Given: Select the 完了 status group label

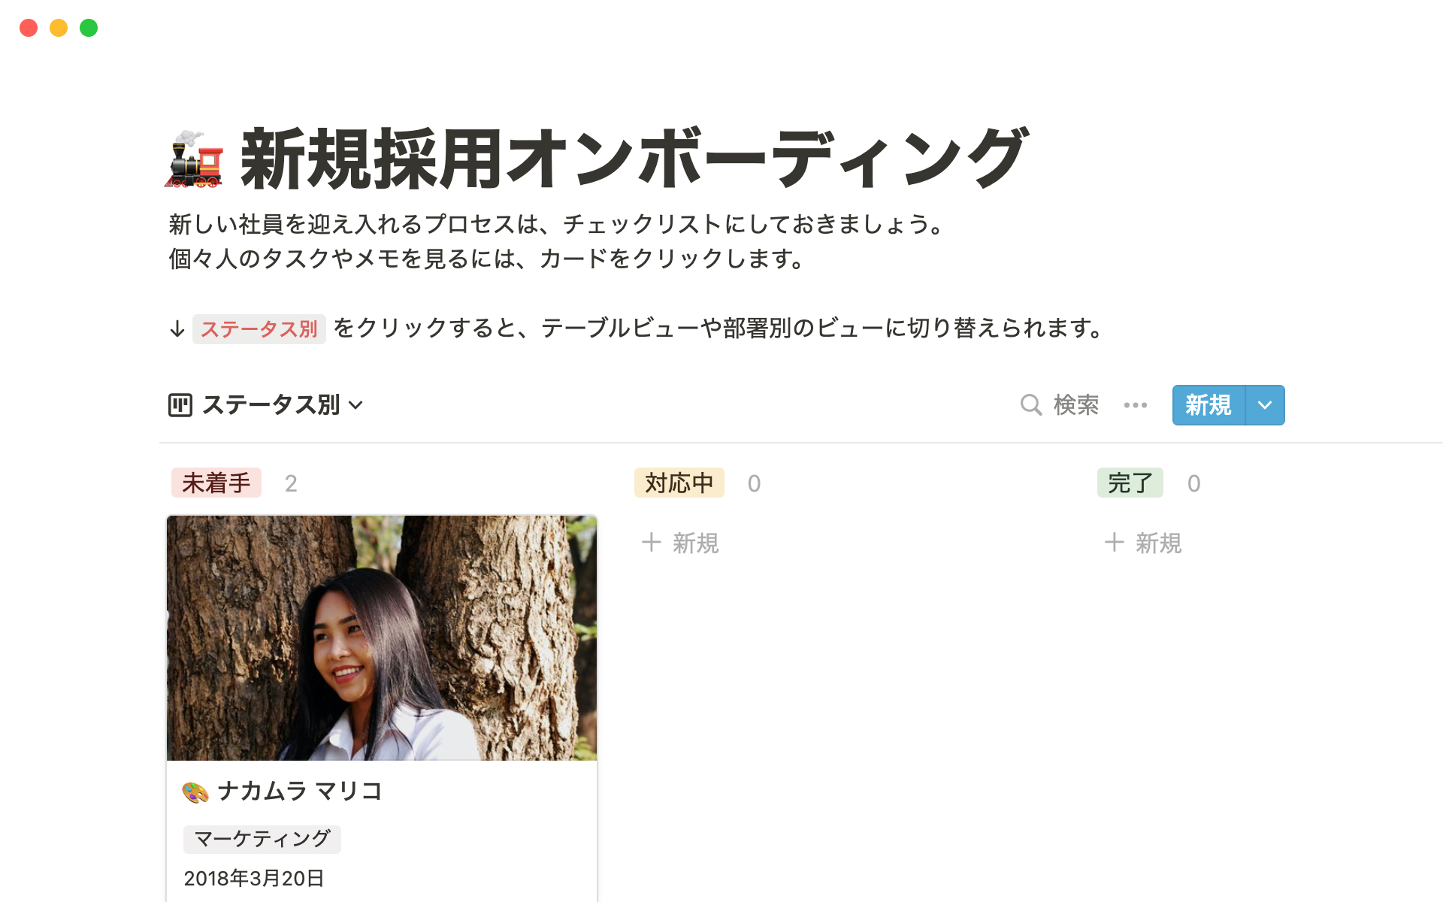Looking at the screenshot, I should tap(1130, 483).
